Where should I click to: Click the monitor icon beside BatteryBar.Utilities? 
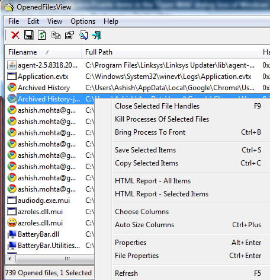[12, 246]
